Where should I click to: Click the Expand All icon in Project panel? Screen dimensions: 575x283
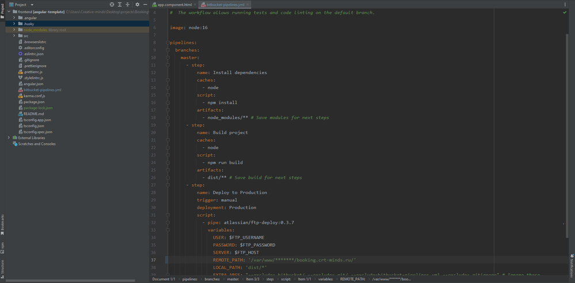coord(120,5)
